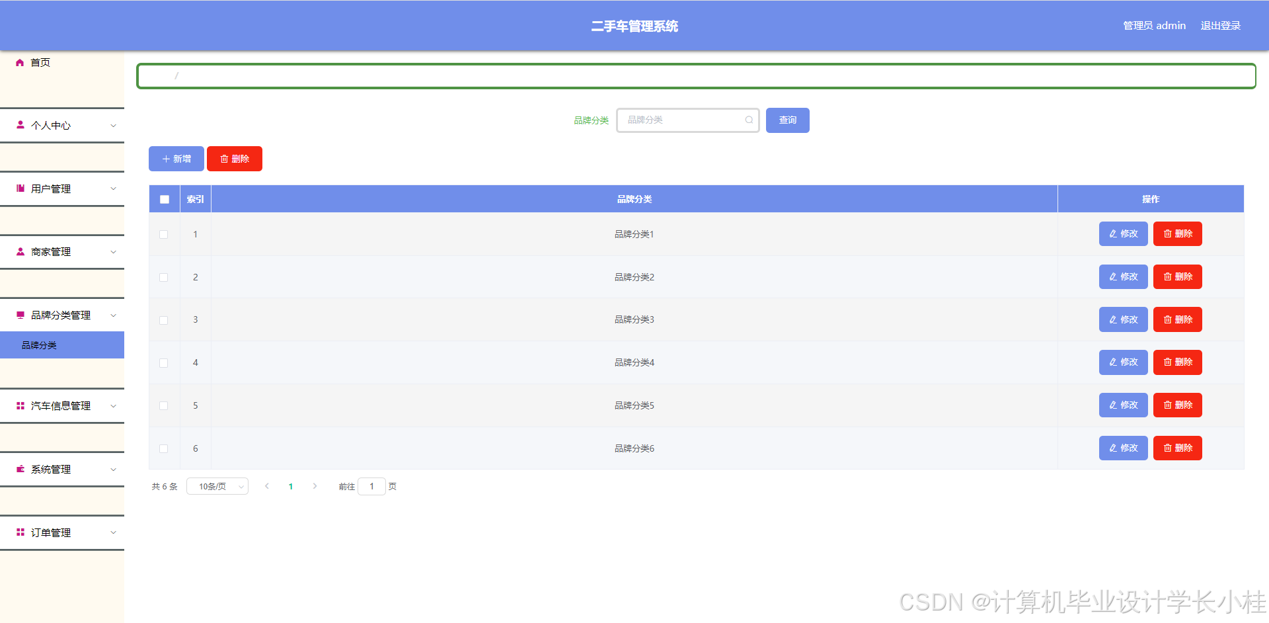
Task: Click the 系统管理 flag icon
Action: [19, 469]
